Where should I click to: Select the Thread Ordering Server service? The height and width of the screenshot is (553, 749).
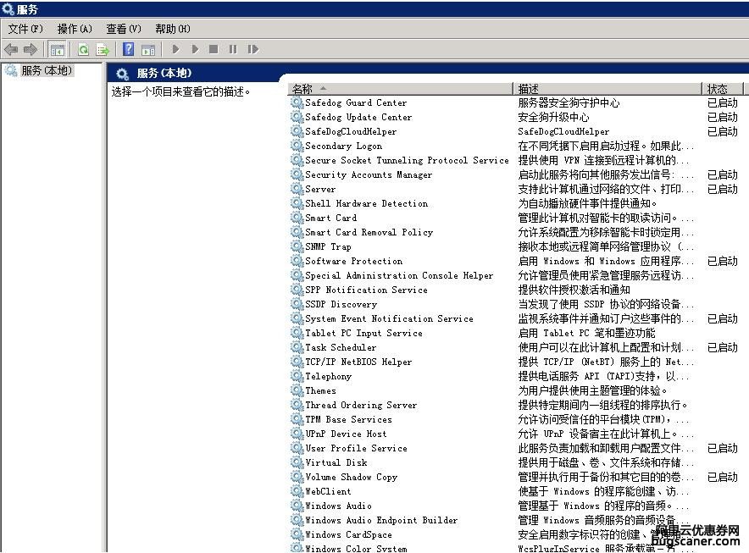click(x=361, y=405)
